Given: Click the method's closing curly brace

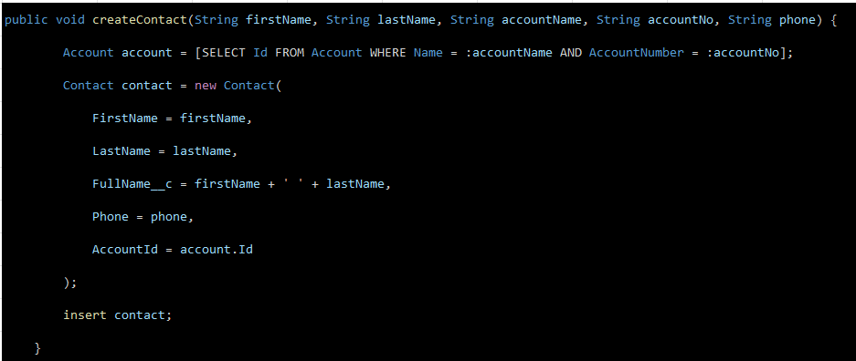Looking at the screenshot, I should [x=37, y=348].
